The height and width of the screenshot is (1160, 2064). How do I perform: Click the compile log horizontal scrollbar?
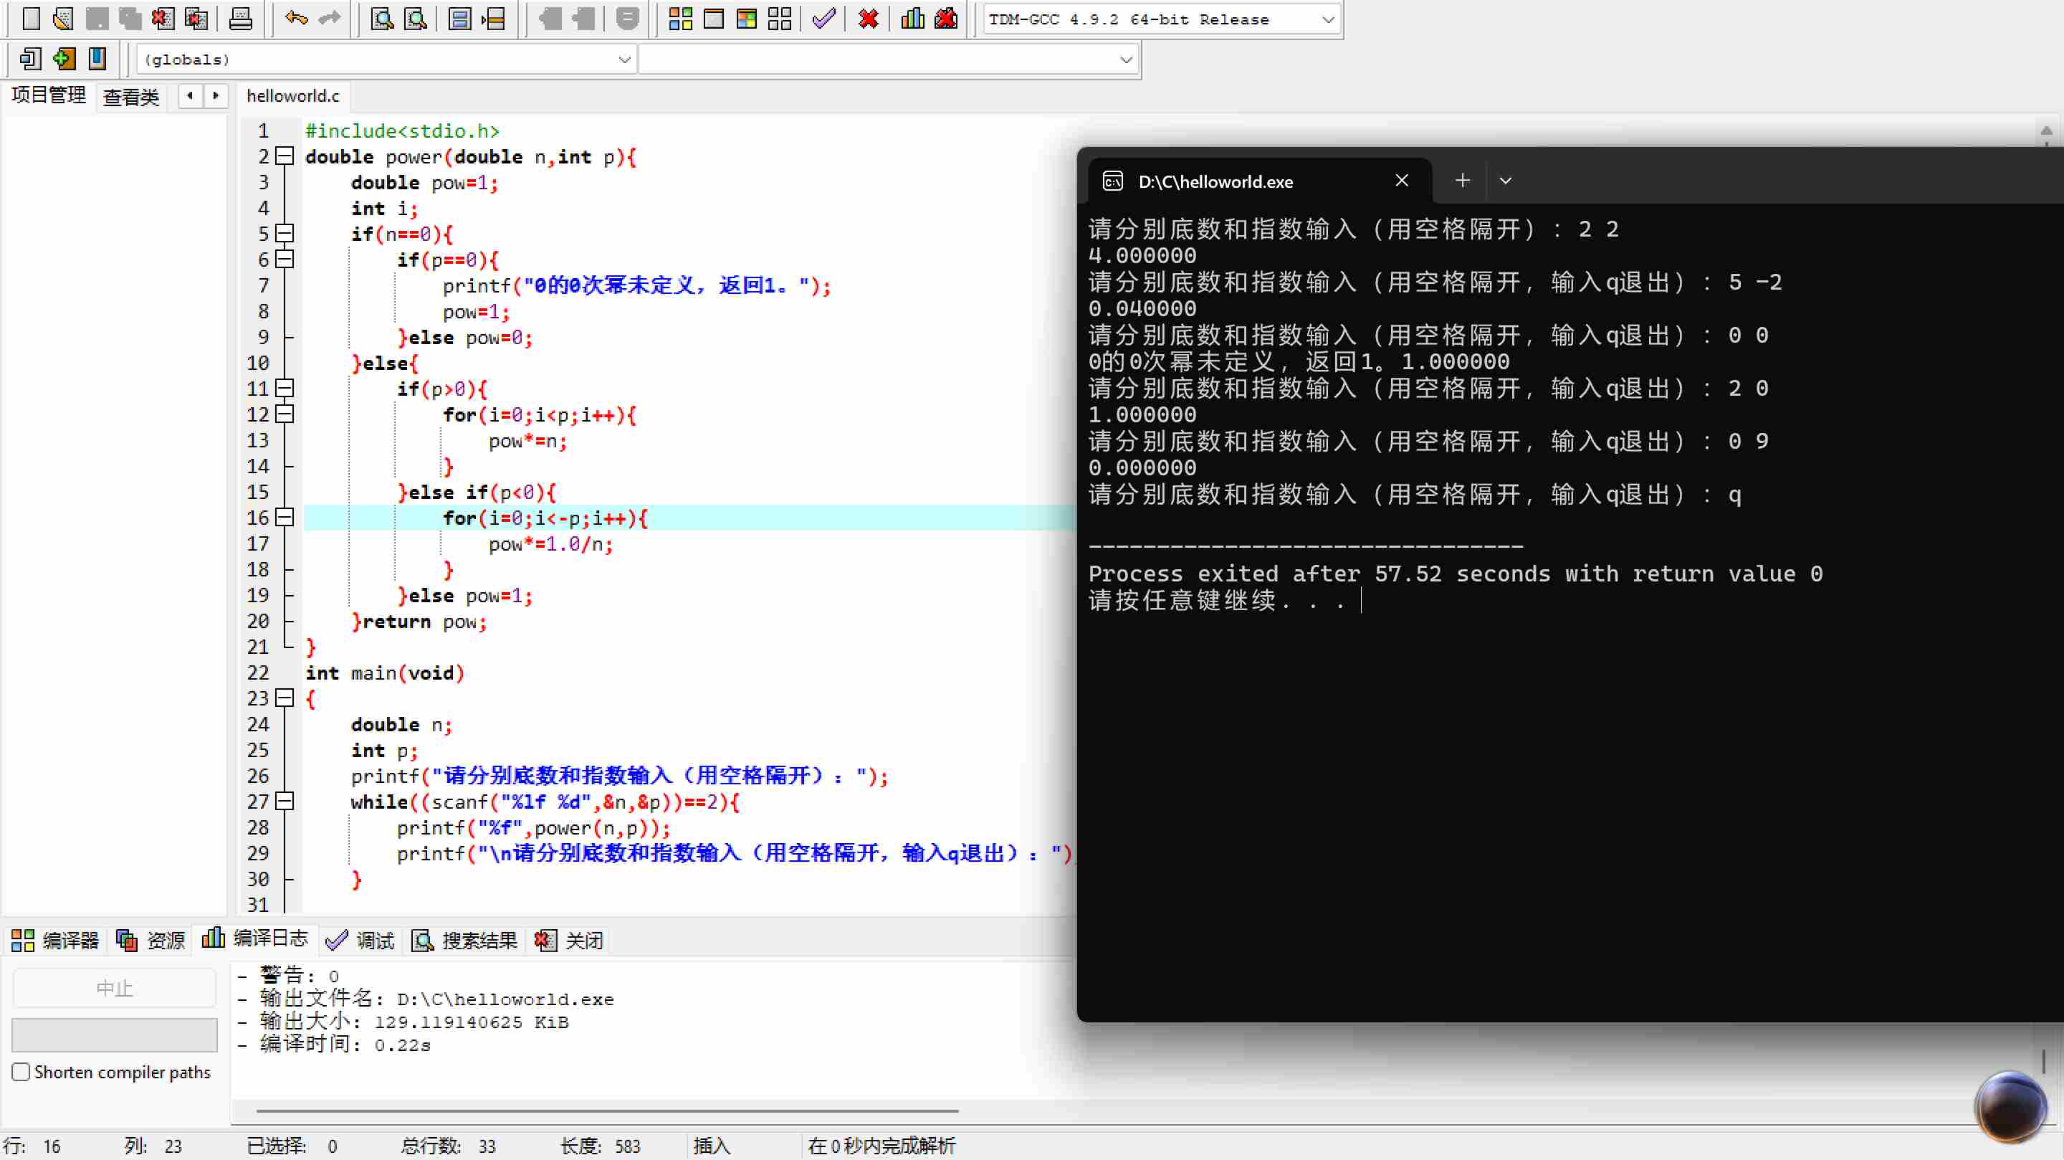point(606,1111)
